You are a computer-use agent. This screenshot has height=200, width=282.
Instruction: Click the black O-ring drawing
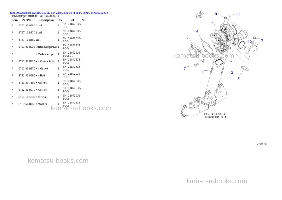[x=241, y=45]
